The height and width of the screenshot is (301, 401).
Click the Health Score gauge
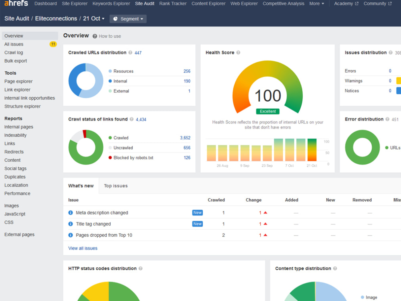click(267, 87)
